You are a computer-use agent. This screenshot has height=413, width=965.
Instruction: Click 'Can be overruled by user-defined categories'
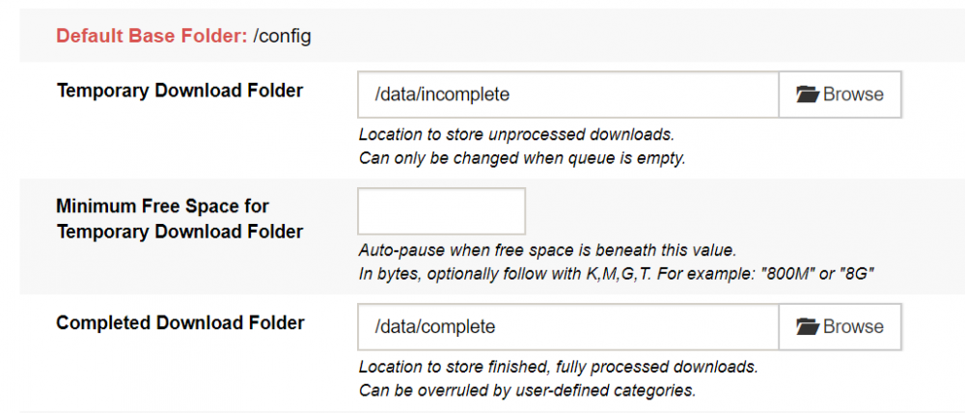[528, 390]
